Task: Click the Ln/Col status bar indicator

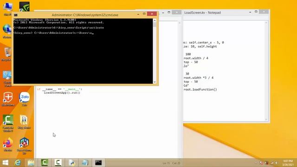Action: 171,163
